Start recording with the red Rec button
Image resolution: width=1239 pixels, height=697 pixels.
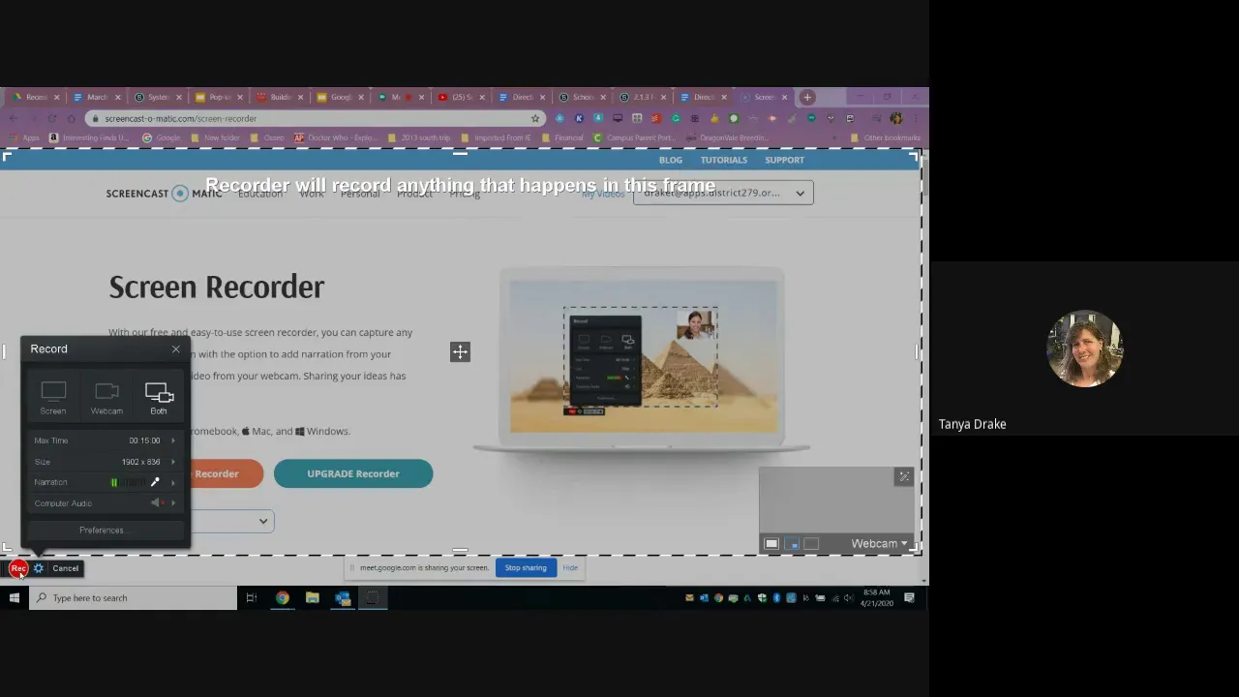pos(18,568)
